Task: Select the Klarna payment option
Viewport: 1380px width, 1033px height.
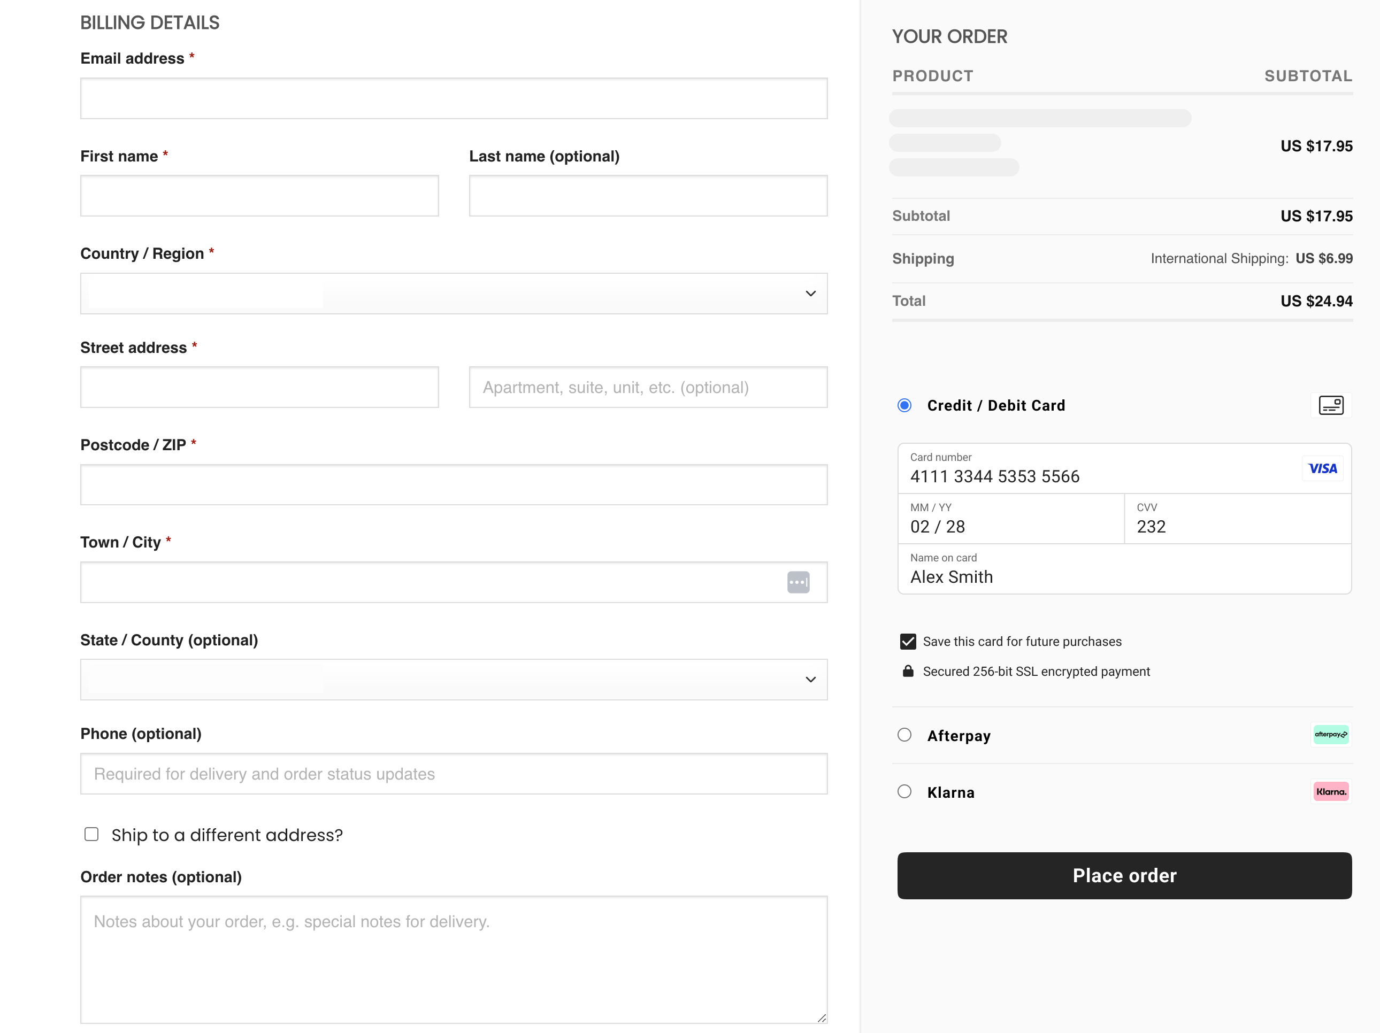Action: (x=904, y=791)
